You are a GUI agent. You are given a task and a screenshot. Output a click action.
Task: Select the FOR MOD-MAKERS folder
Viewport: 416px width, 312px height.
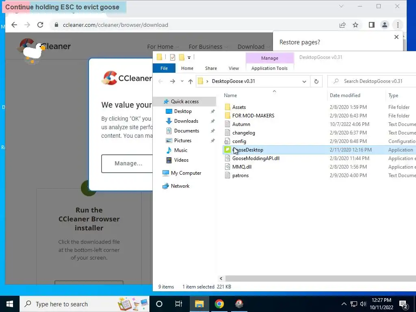coord(253,116)
